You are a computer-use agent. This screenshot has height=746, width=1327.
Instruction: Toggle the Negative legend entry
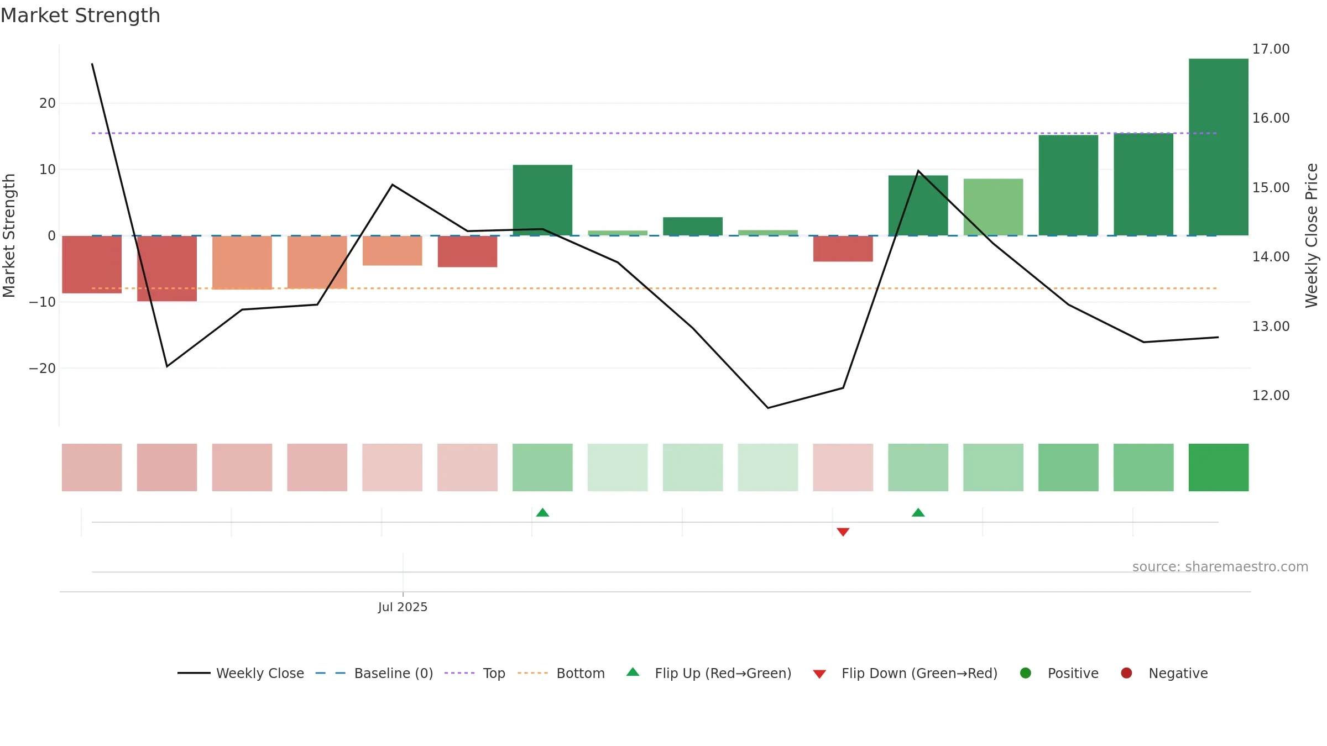click(x=1164, y=673)
